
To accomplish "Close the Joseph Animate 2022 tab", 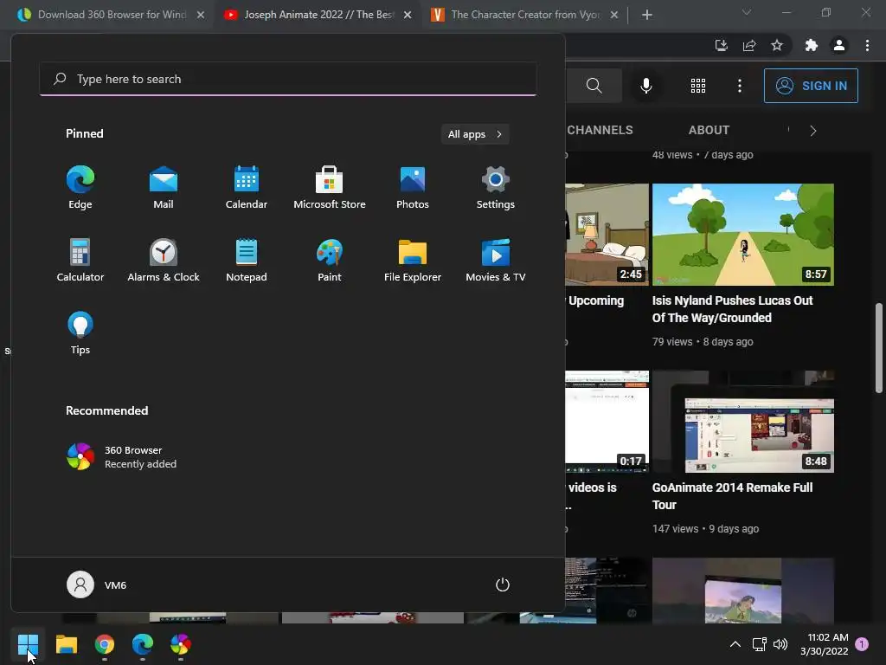I will point(408,15).
